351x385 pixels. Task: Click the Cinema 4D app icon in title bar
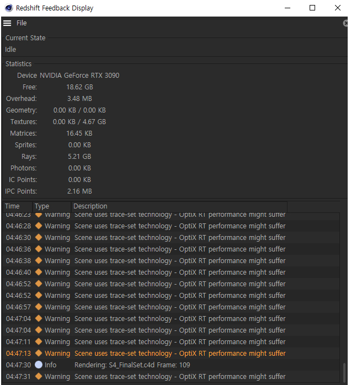9,8
